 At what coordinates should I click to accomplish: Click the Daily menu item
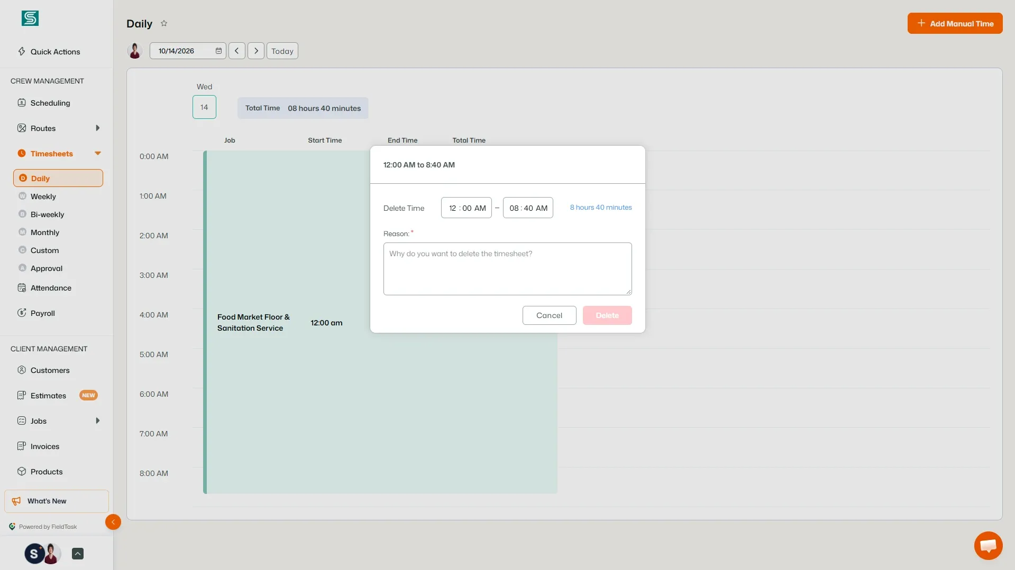tap(58, 178)
